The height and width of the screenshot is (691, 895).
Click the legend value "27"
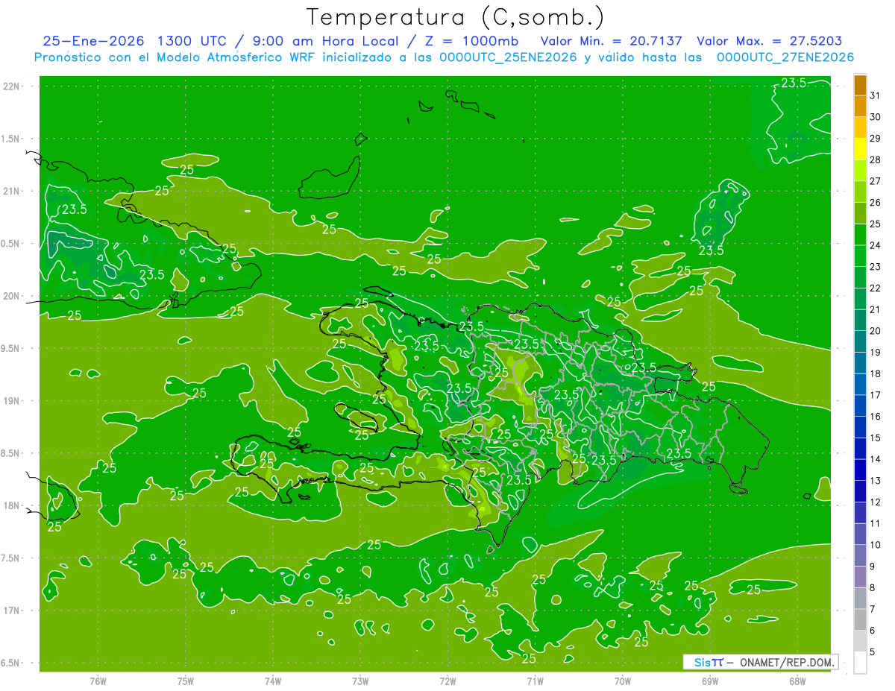(x=876, y=181)
